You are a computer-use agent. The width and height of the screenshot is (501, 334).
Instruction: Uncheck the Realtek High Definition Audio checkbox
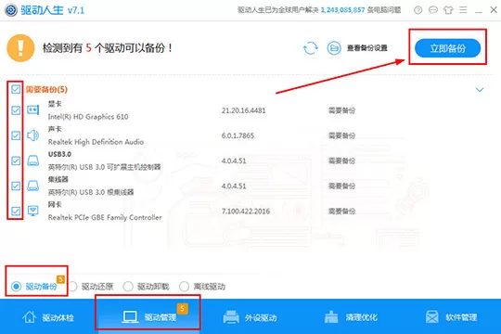[x=16, y=135]
